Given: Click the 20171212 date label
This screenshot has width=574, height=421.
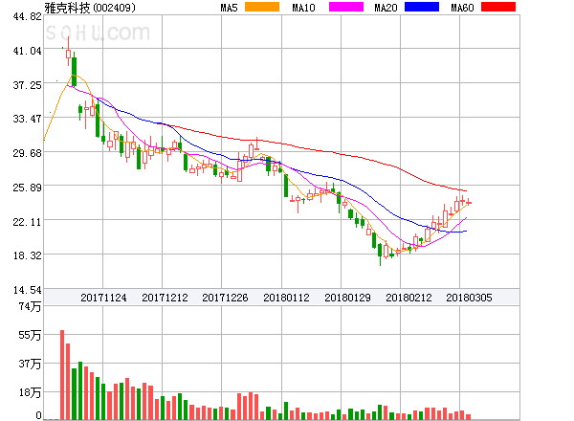Looking at the screenshot, I should point(165,298).
